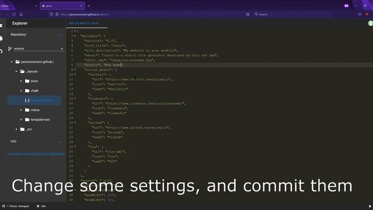Image resolution: width=373 pixels, height=210 pixels.
Task: Click the twitter url value line
Action: pos(132,79)
